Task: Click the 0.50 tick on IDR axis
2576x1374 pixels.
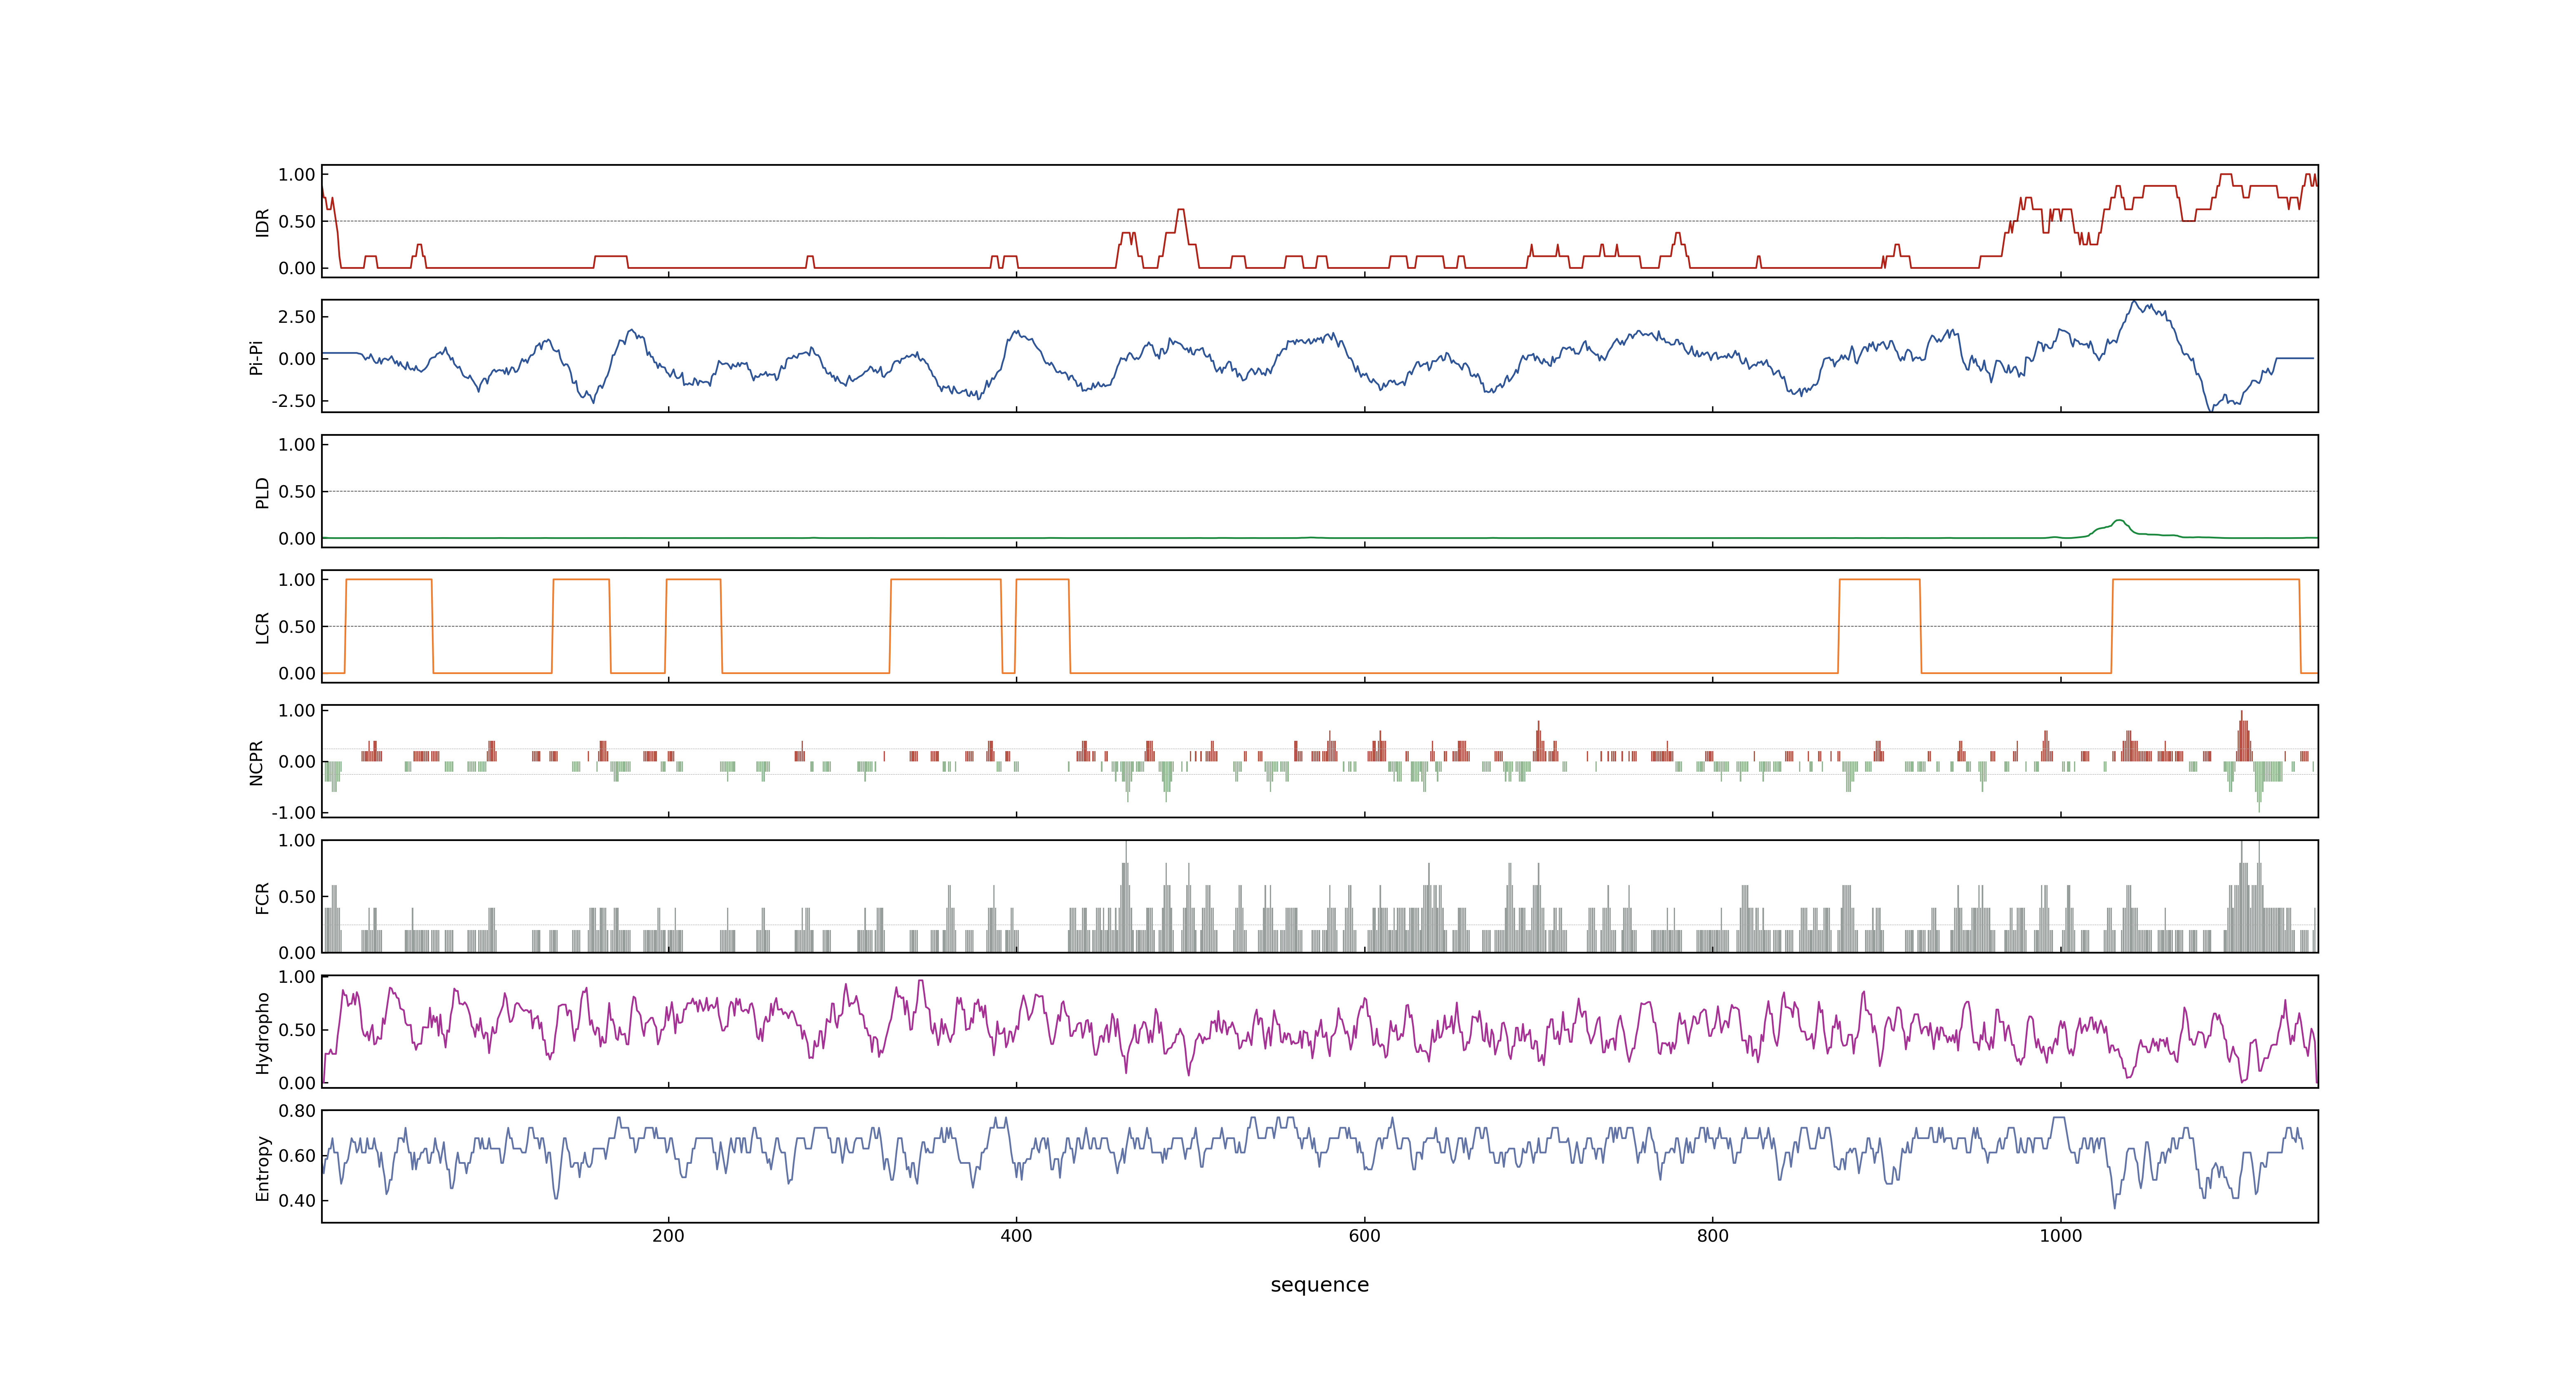Action: pos(297,222)
